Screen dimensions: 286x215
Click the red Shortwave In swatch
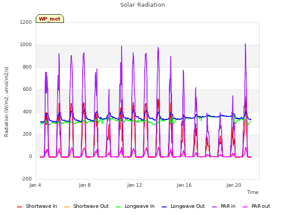pos(19,207)
